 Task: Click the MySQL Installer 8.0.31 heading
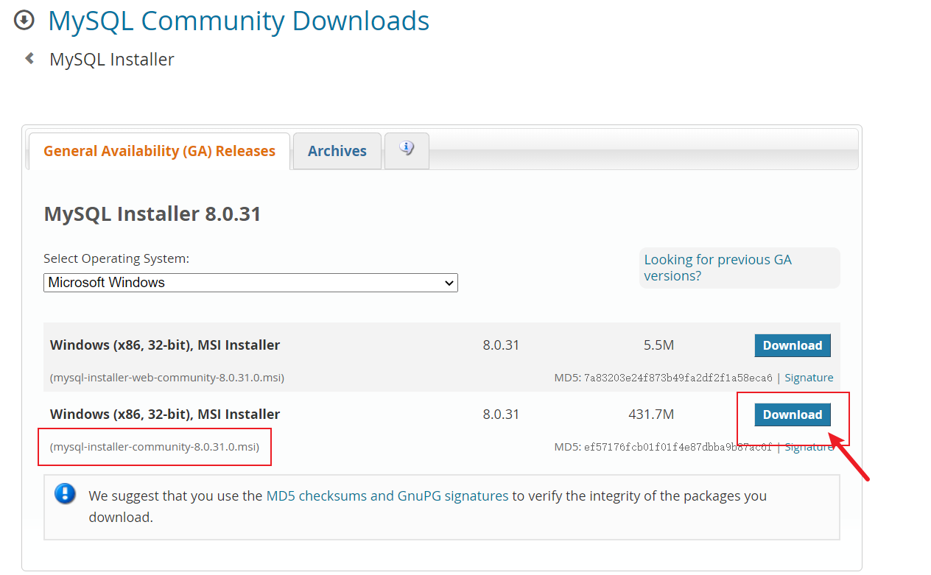click(x=152, y=214)
